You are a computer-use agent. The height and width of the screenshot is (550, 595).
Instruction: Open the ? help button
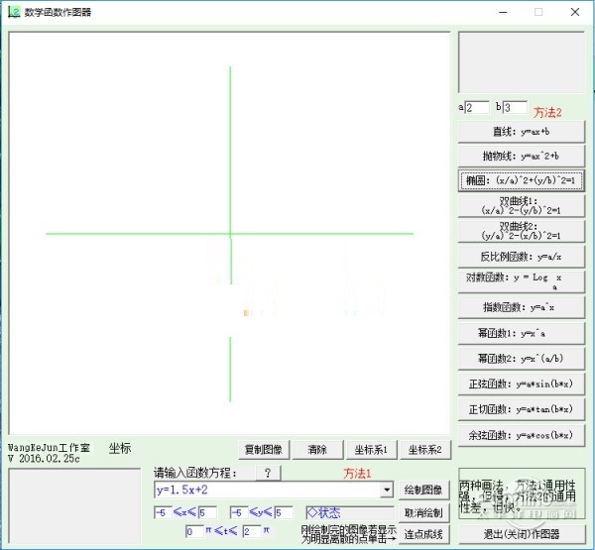[x=268, y=473]
